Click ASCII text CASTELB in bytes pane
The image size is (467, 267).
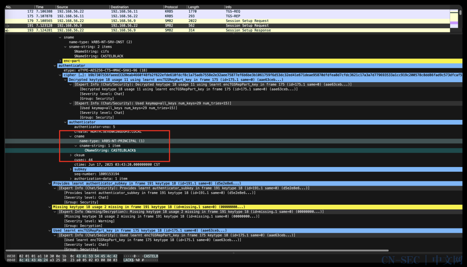(151, 256)
